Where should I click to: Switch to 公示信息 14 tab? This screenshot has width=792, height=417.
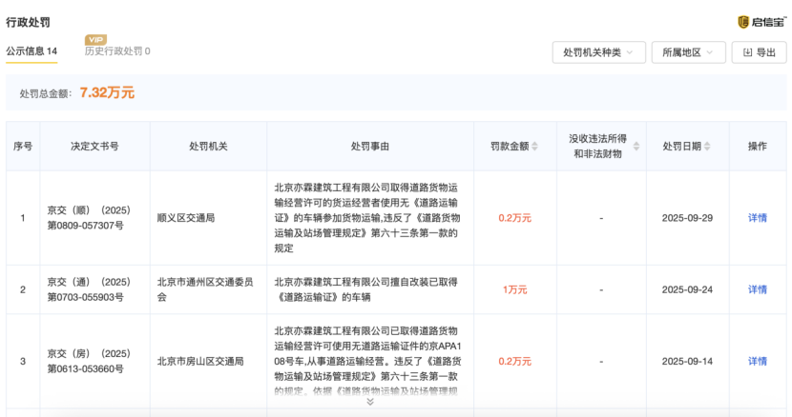[31, 51]
